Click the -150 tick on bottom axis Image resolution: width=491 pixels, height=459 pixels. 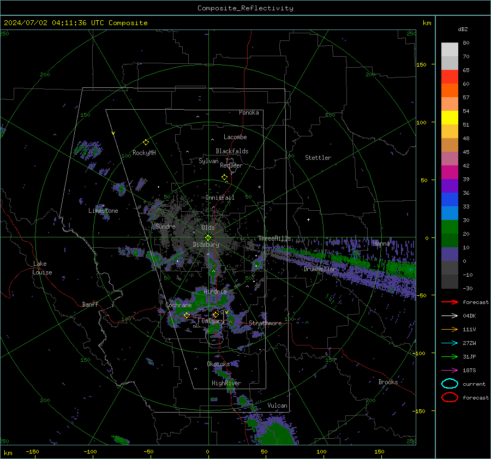click(x=32, y=451)
